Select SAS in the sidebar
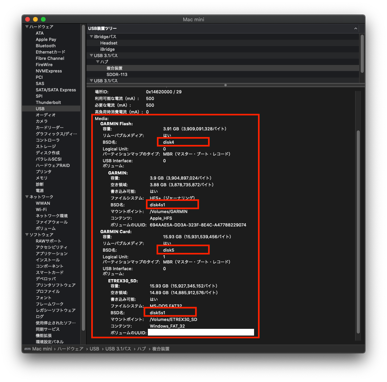This screenshot has height=382, width=387. click(x=40, y=83)
